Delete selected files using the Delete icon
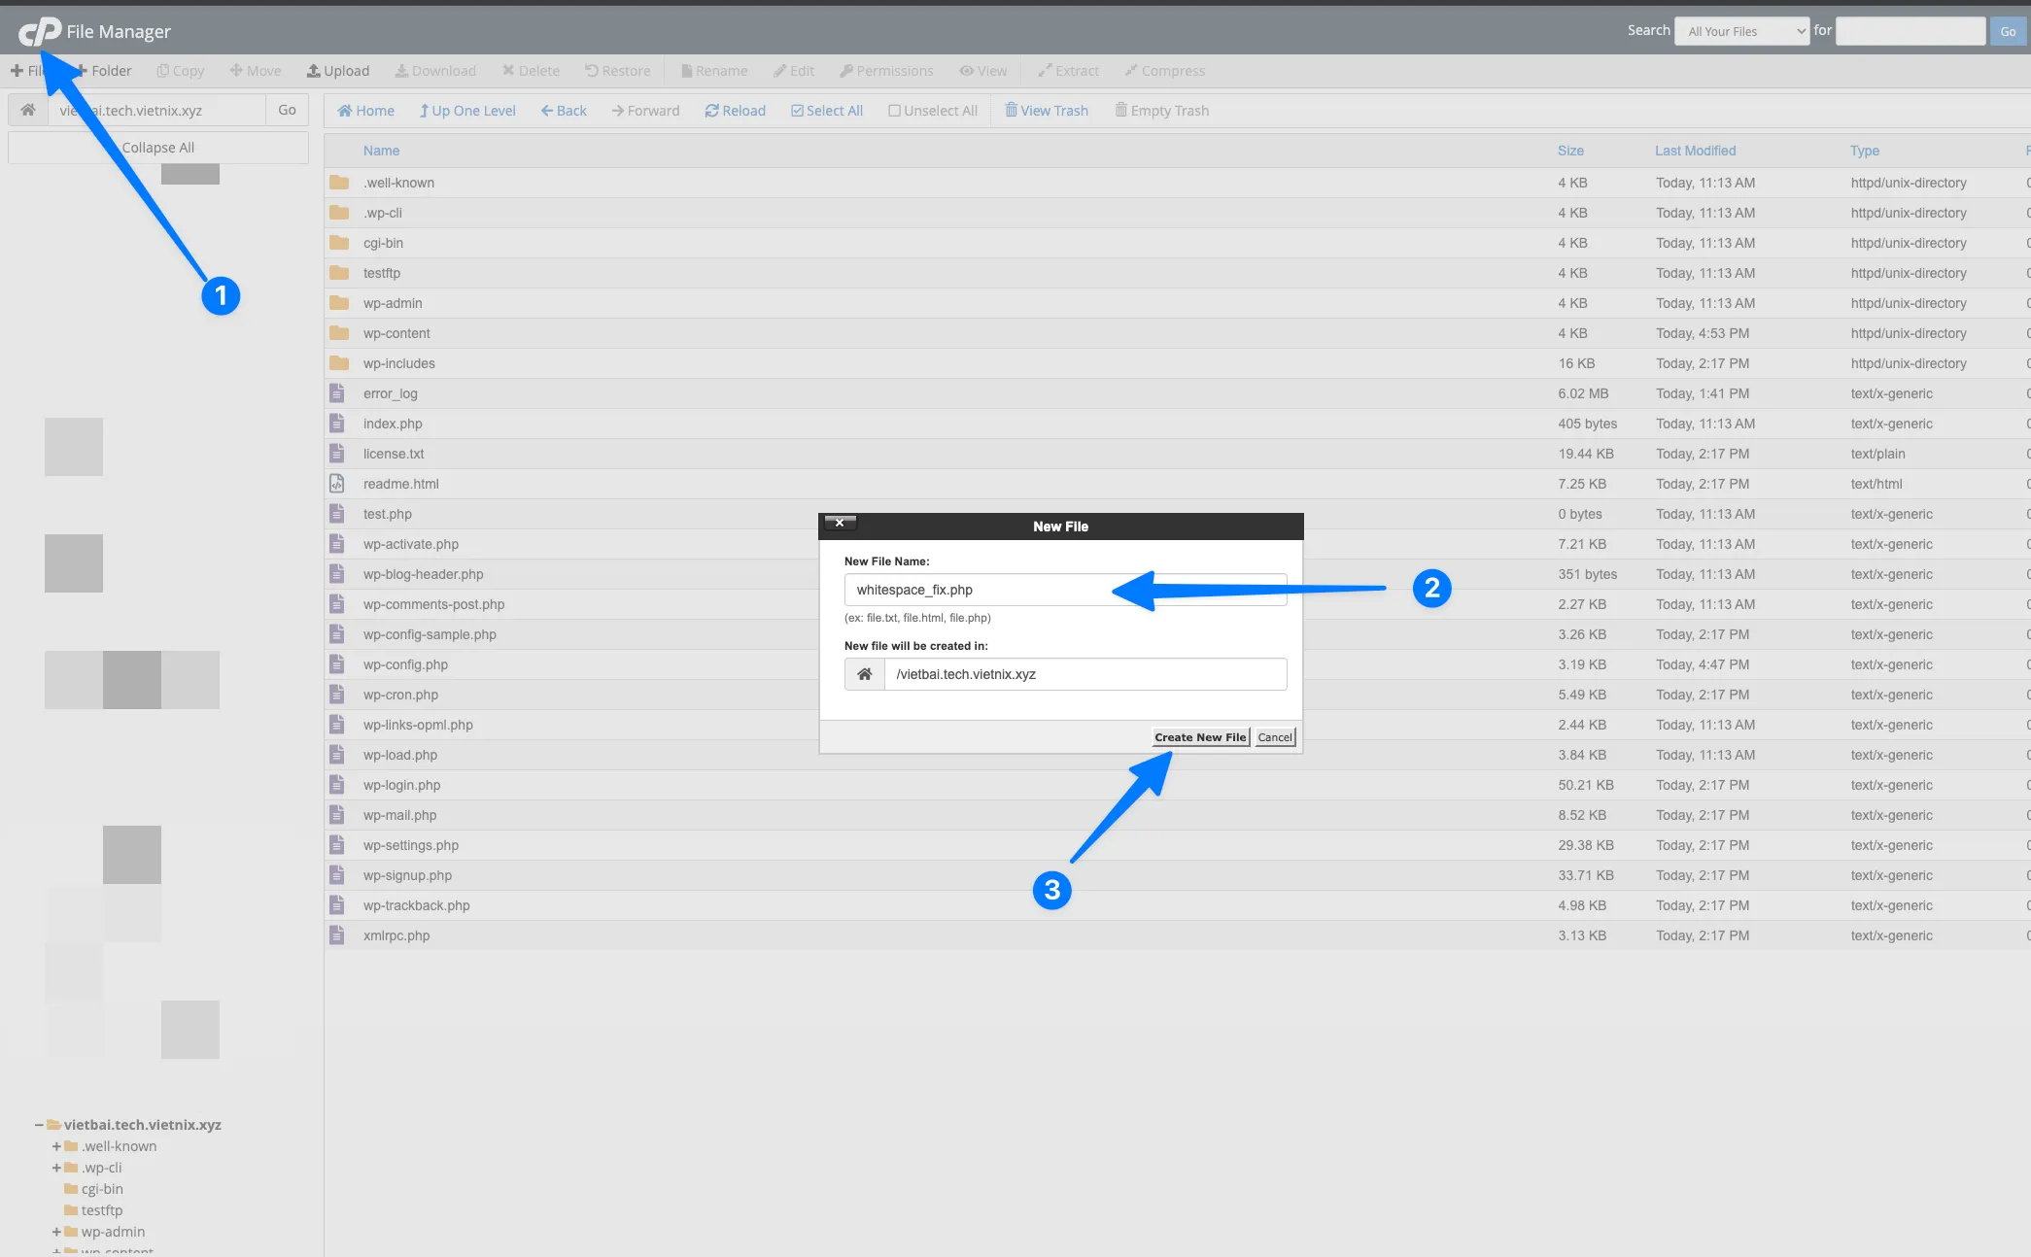Screen dimensions: 2031x1257 click(x=531, y=70)
